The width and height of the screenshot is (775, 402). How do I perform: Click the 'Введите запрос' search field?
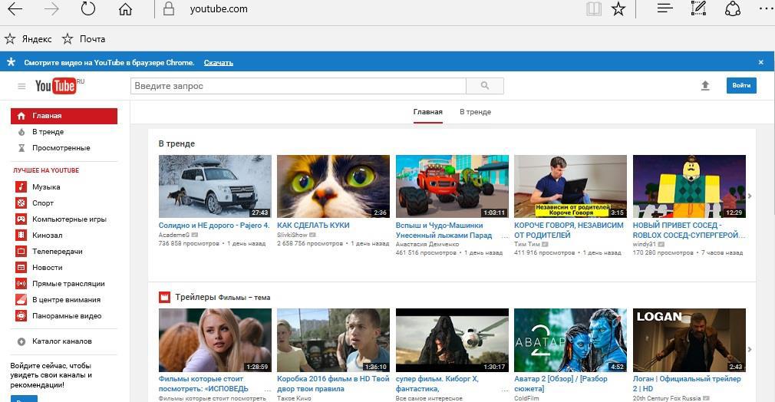(x=298, y=86)
